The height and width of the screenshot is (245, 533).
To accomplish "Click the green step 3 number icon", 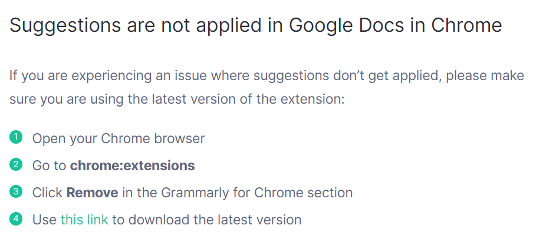I will (16, 192).
